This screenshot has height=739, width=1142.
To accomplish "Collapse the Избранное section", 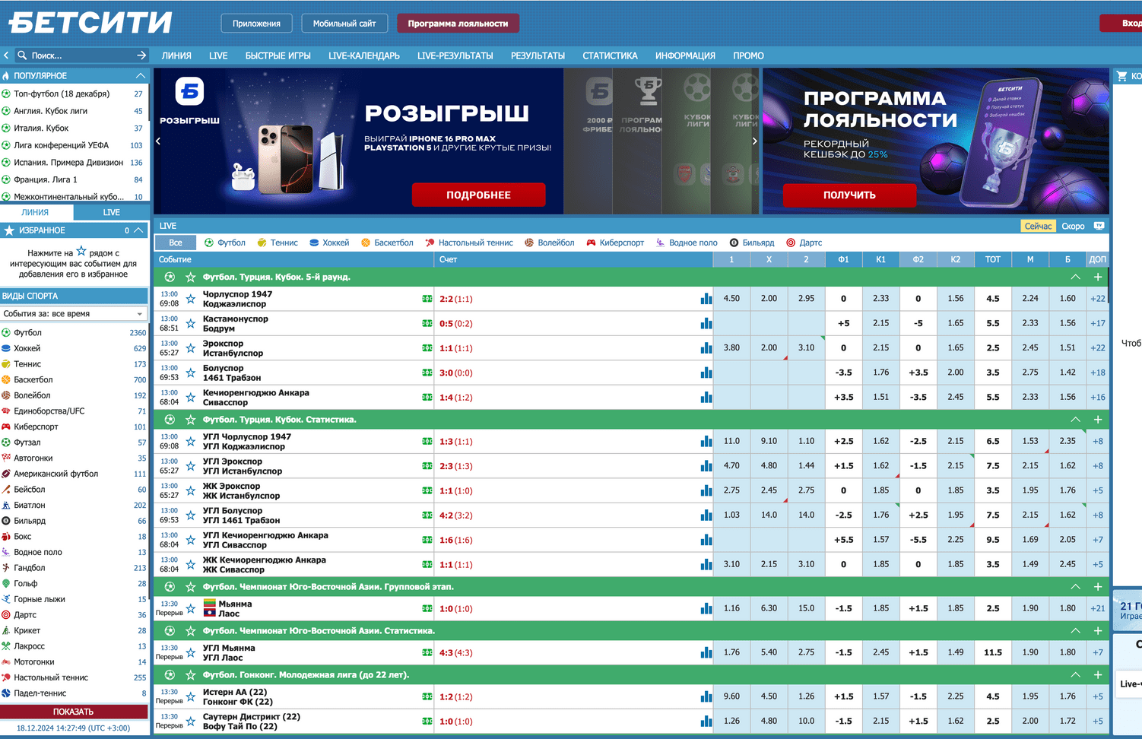I will (x=138, y=230).
